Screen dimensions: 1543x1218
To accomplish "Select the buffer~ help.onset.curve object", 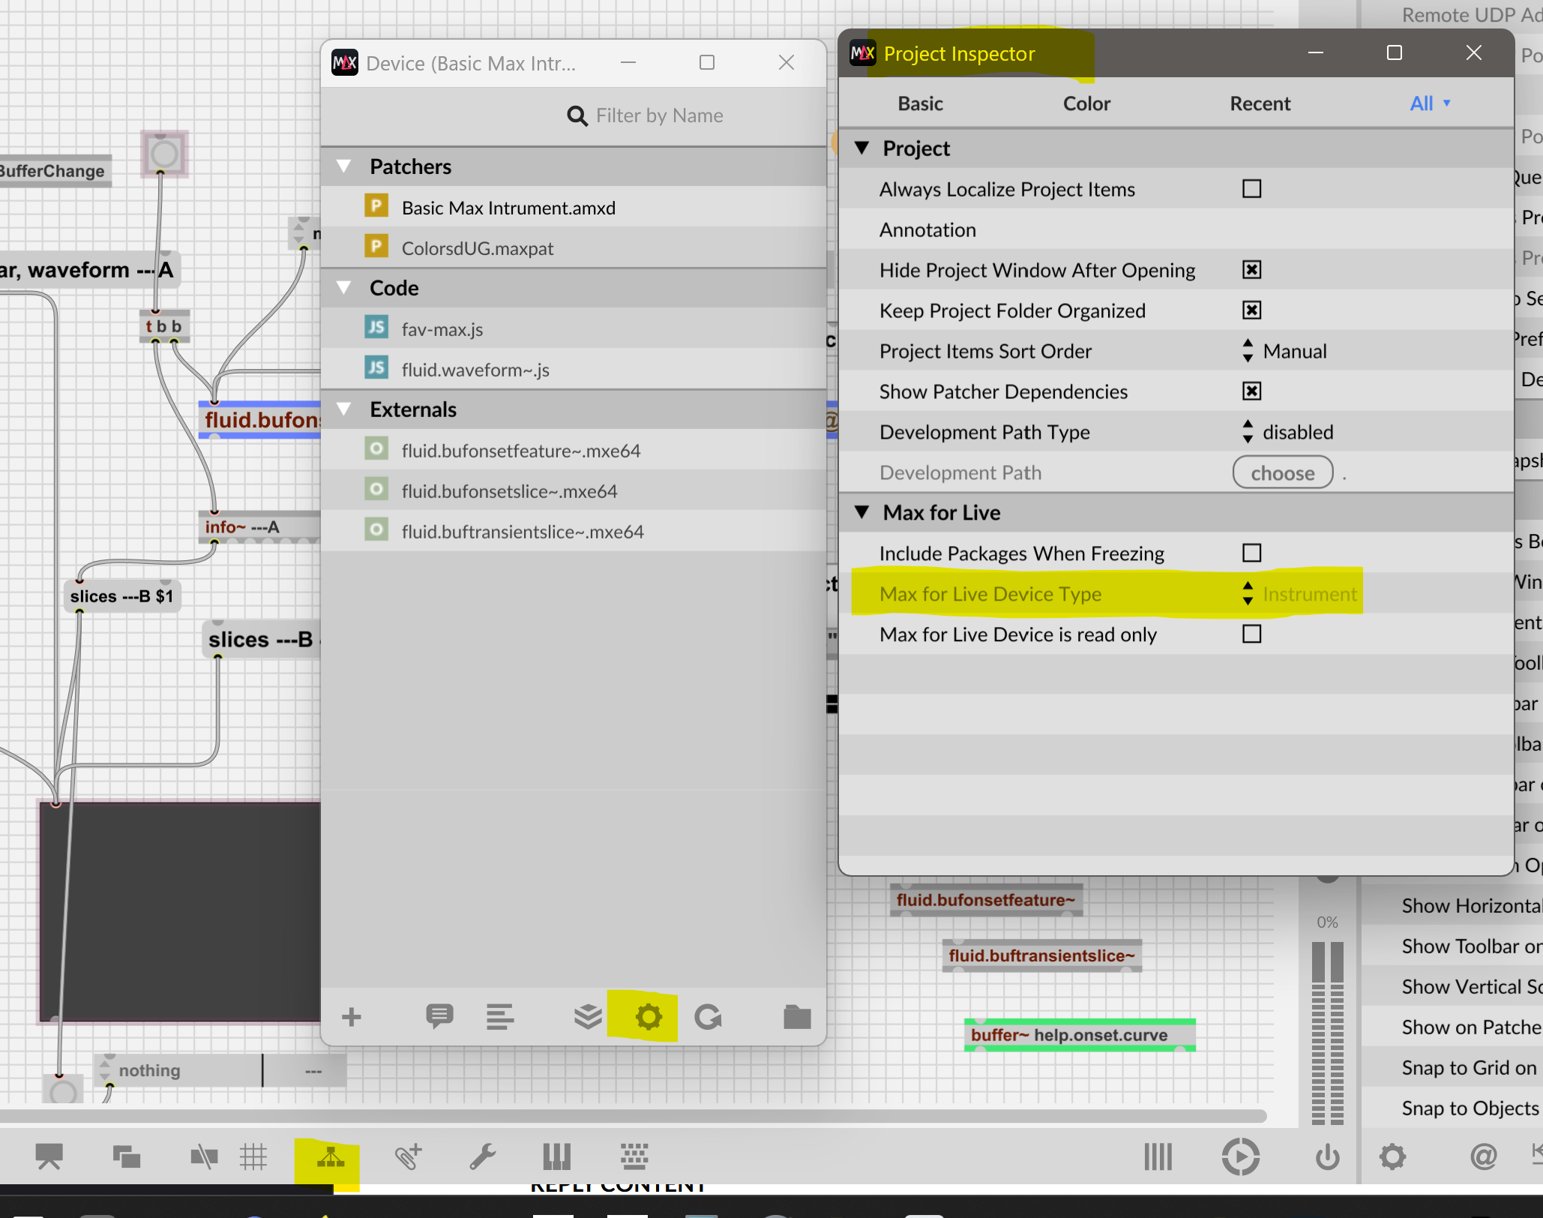I will pos(1080,1035).
